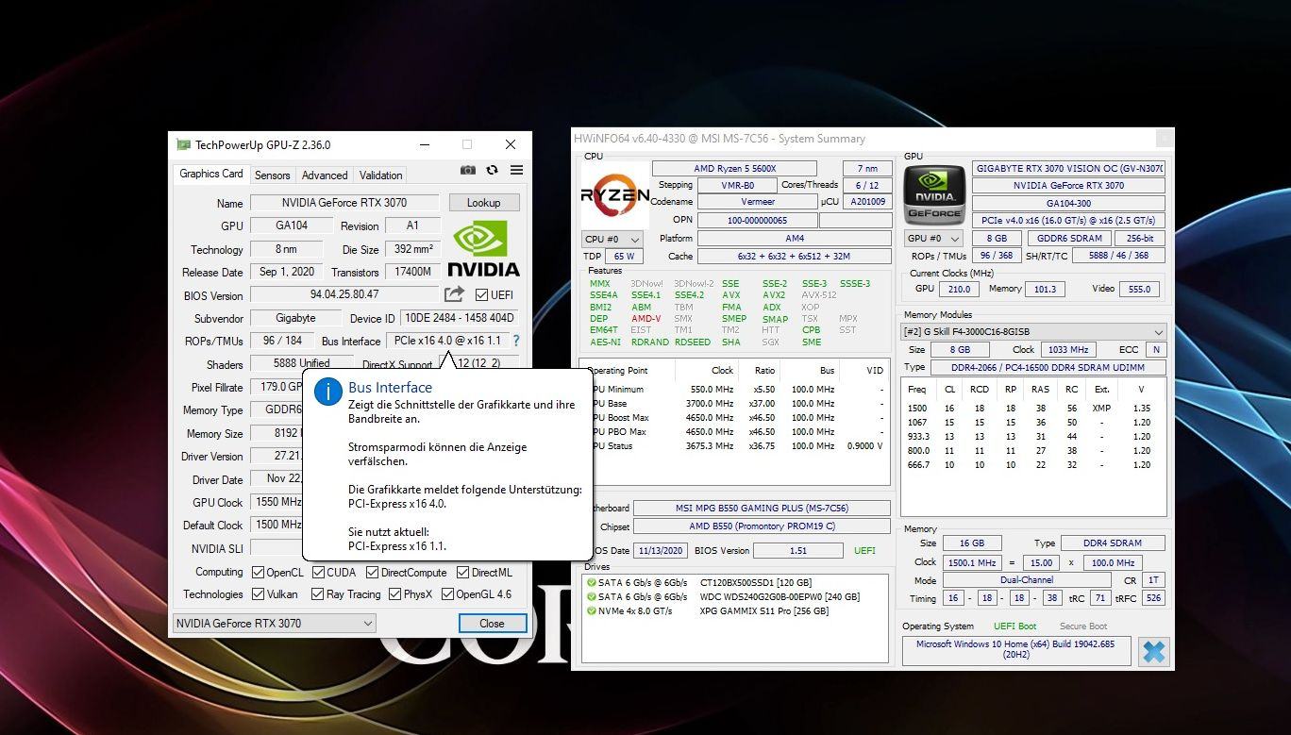Click the memory timing row with Freq 1500
The image size is (1291, 735).
pos(1033,409)
